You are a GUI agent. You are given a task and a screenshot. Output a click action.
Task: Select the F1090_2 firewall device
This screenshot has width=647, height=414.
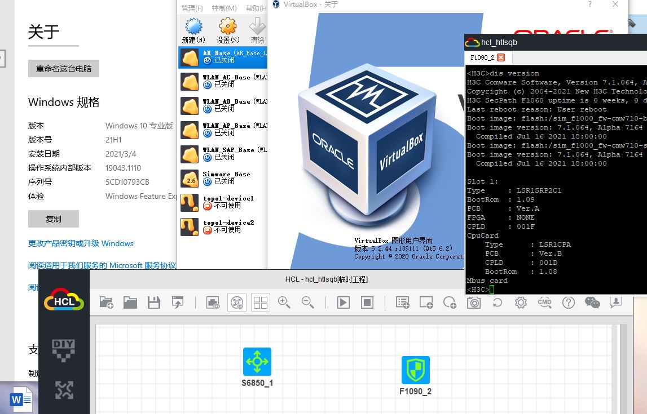click(415, 370)
